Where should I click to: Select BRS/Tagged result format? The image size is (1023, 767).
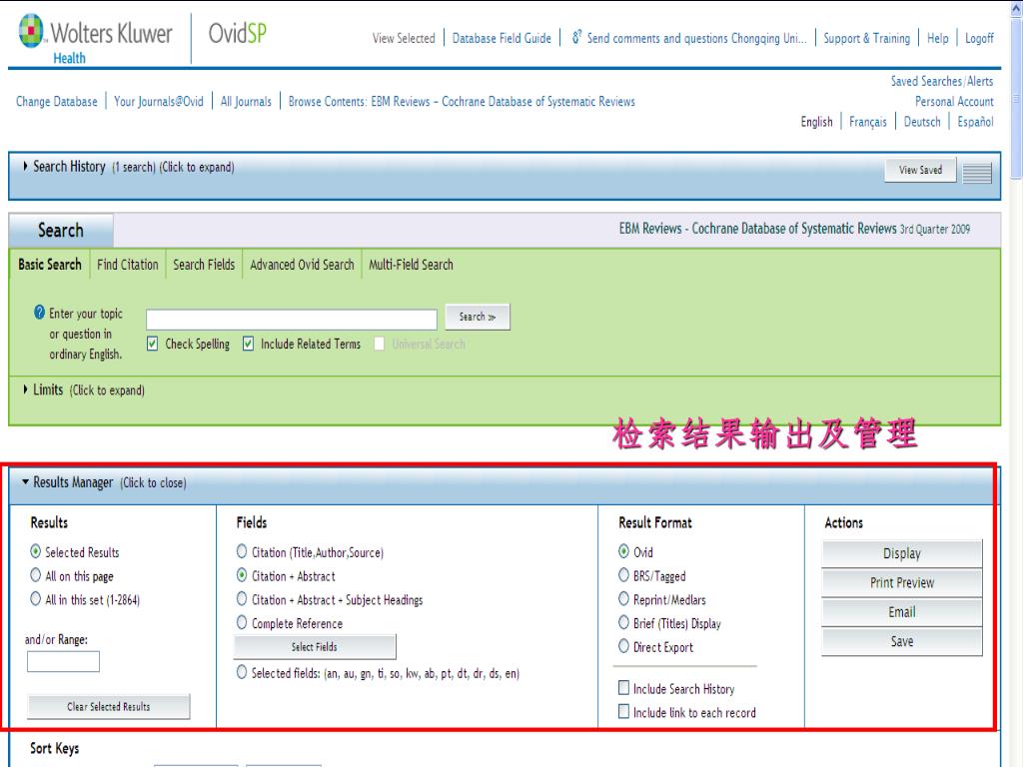coord(623,575)
